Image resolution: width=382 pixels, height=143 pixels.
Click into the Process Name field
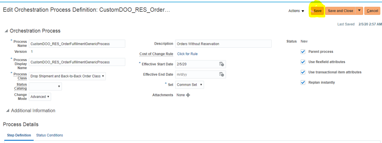point(77,44)
